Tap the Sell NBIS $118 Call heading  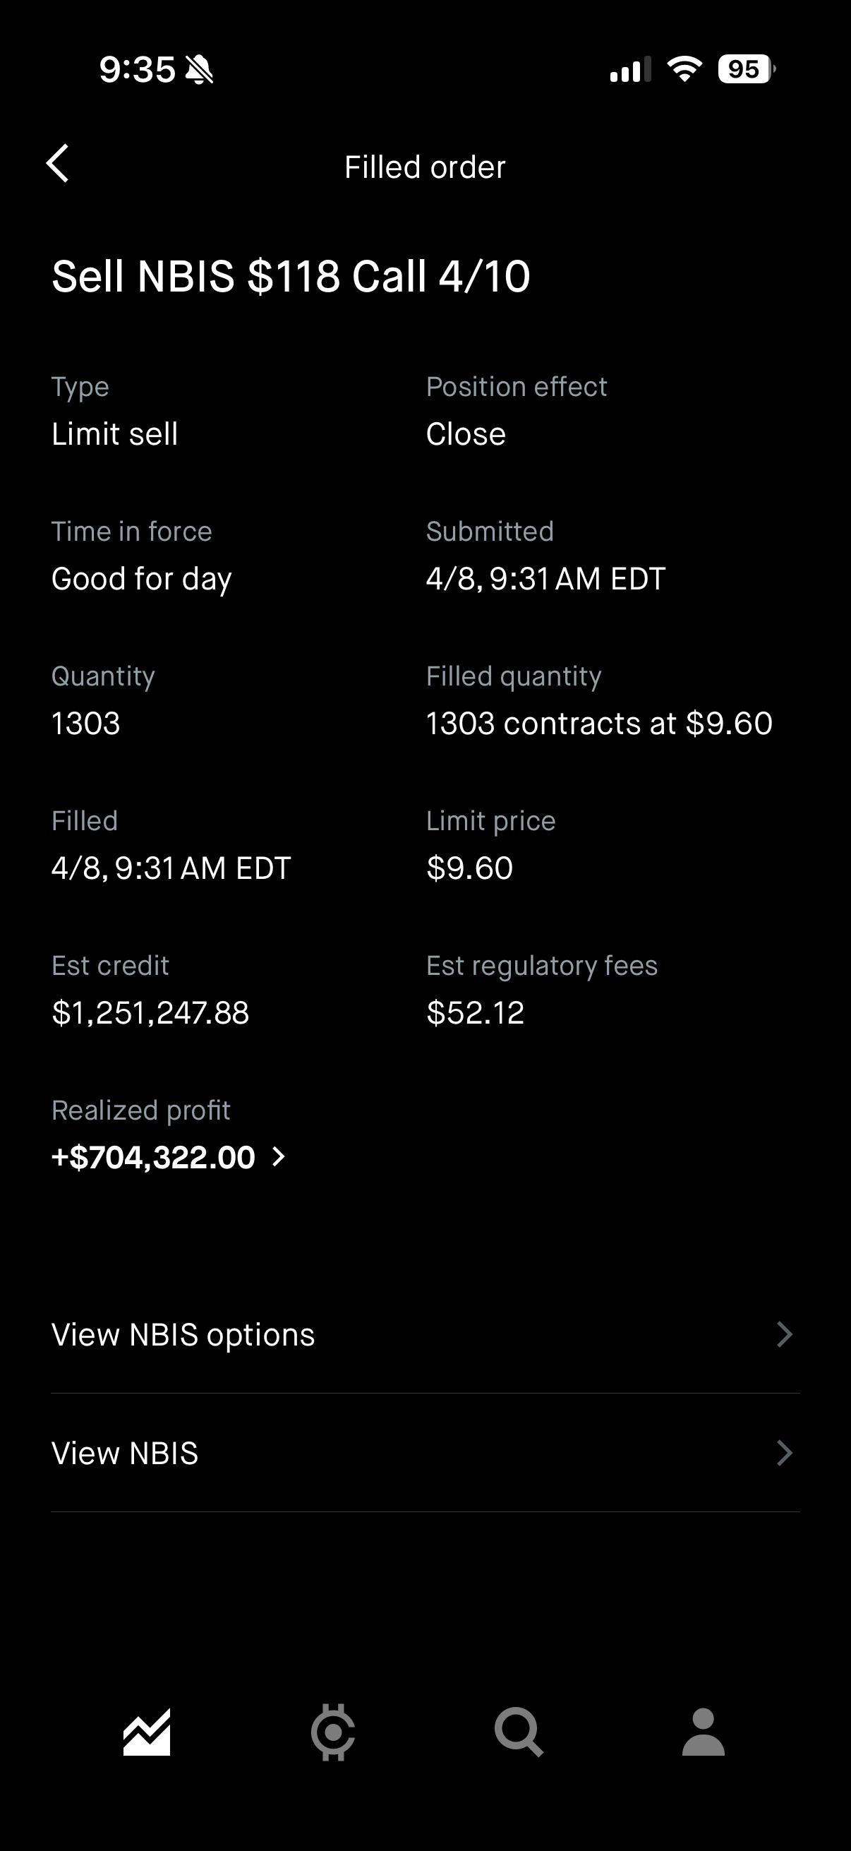(291, 276)
